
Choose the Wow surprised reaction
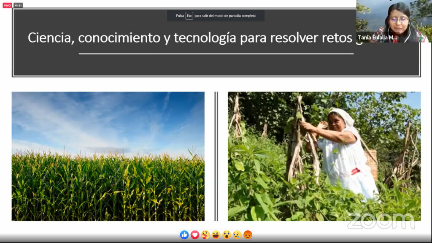[x=227, y=235]
